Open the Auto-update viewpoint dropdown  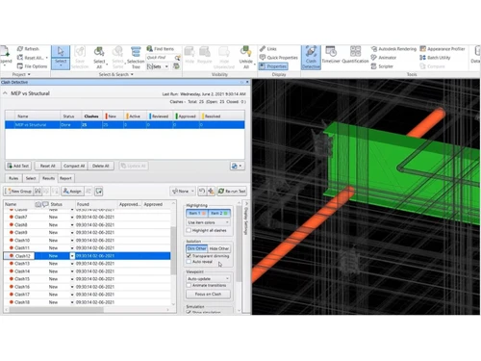tap(208, 278)
